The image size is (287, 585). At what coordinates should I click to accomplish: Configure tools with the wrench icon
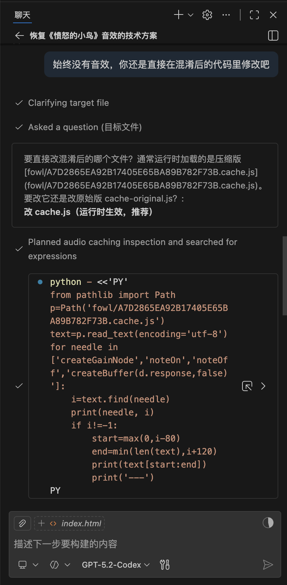164,564
